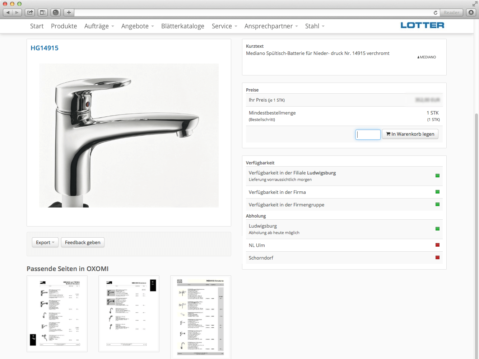
Task: Click the LOTTER logo
Action: [x=422, y=25]
